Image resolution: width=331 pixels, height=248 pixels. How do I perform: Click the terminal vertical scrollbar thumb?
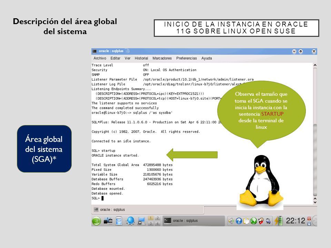click(315, 159)
